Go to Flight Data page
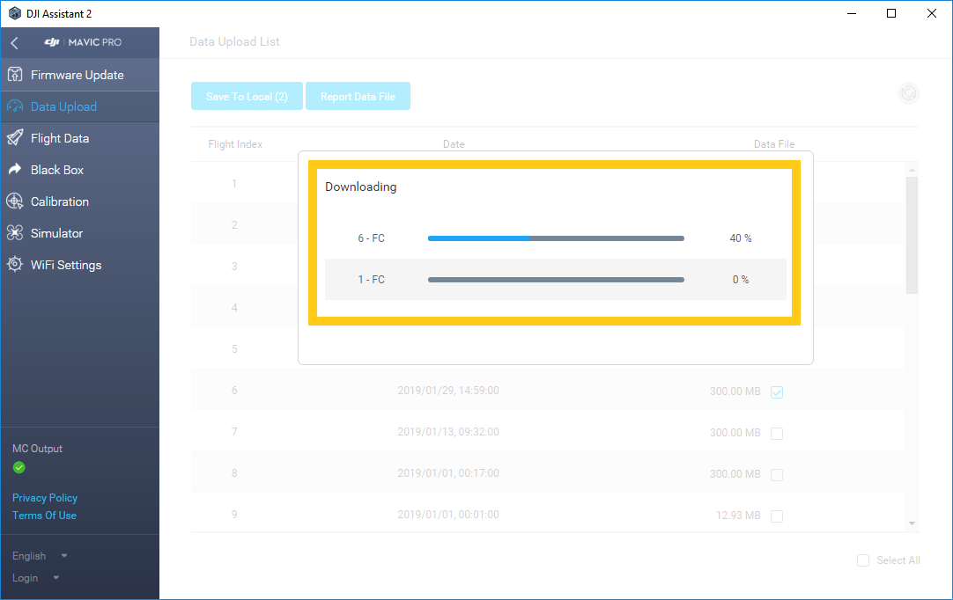953x600 pixels. pyautogui.click(x=80, y=138)
